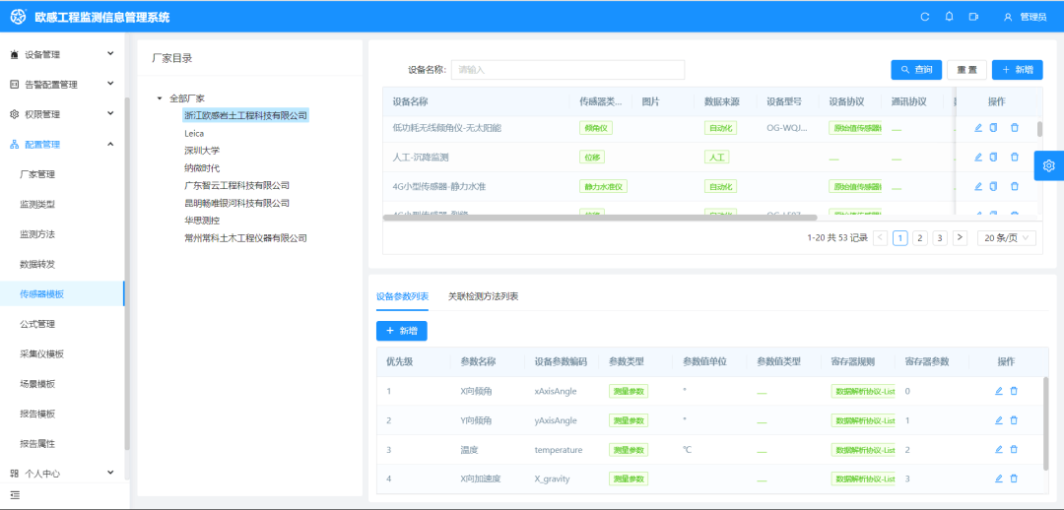Click the device table vertical scrollbar

coord(1039,130)
